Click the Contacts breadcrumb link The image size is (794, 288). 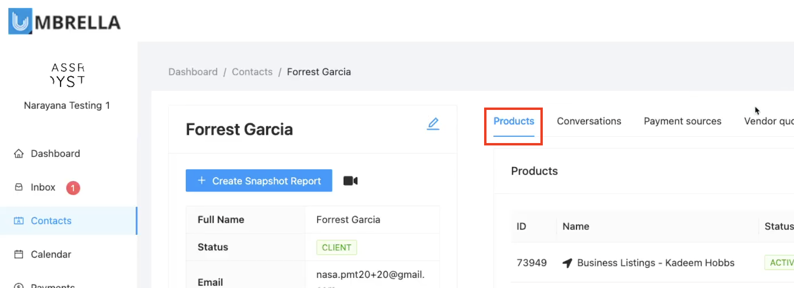252,72
